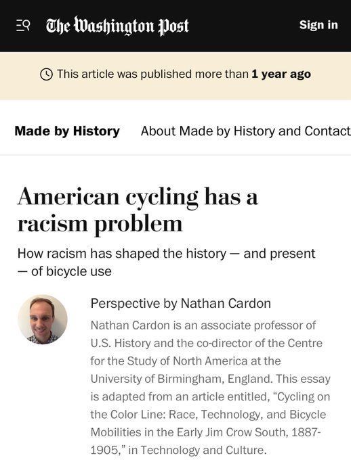This screenshot has width=351, height=460.
Task: Click the 'Technology and Culture' journal name
Action: click(203, 450)
